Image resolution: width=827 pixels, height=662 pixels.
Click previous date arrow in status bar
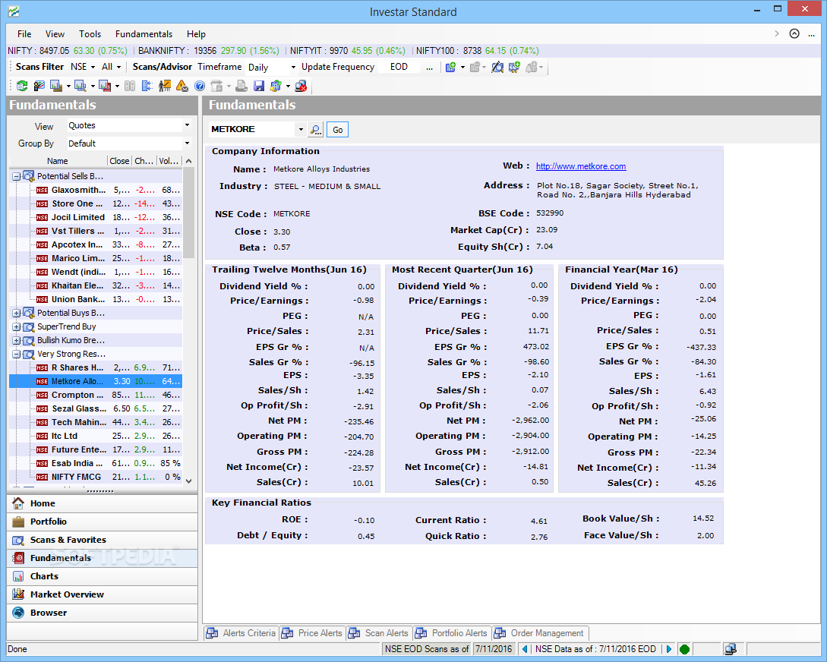click(x=525, y=649)
